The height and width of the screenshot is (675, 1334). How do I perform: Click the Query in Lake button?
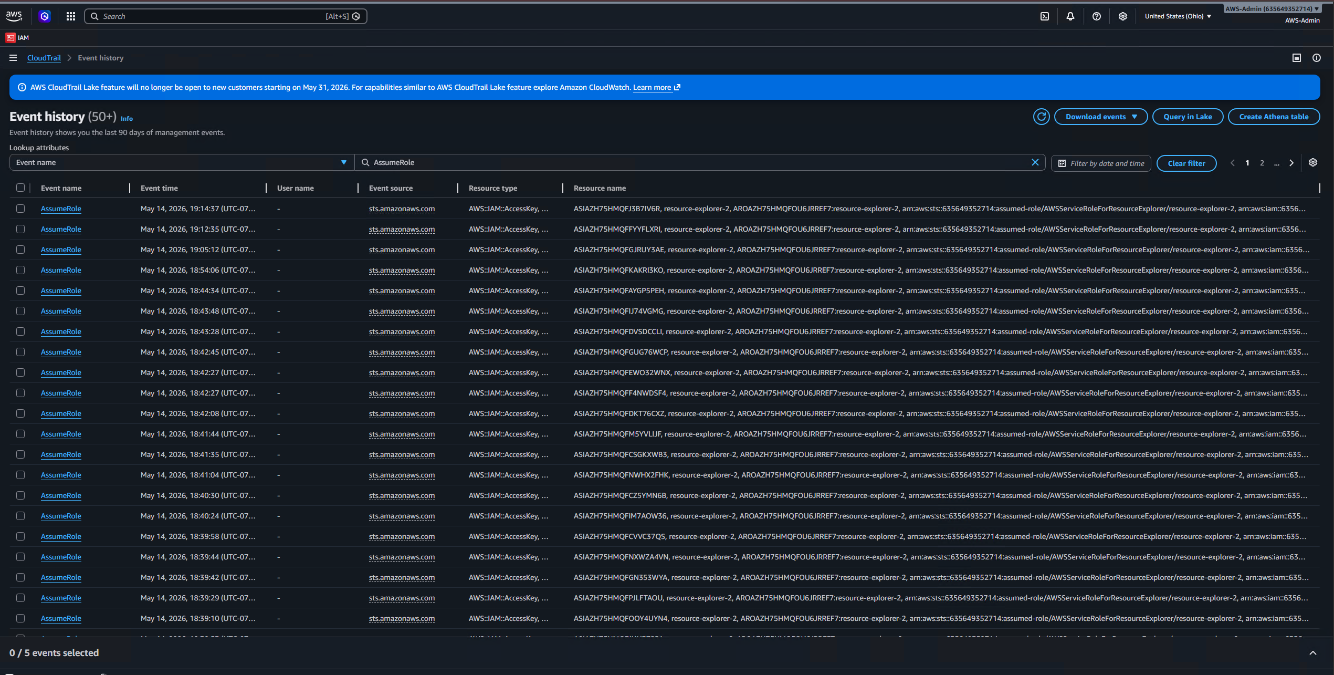[1188, 117]
